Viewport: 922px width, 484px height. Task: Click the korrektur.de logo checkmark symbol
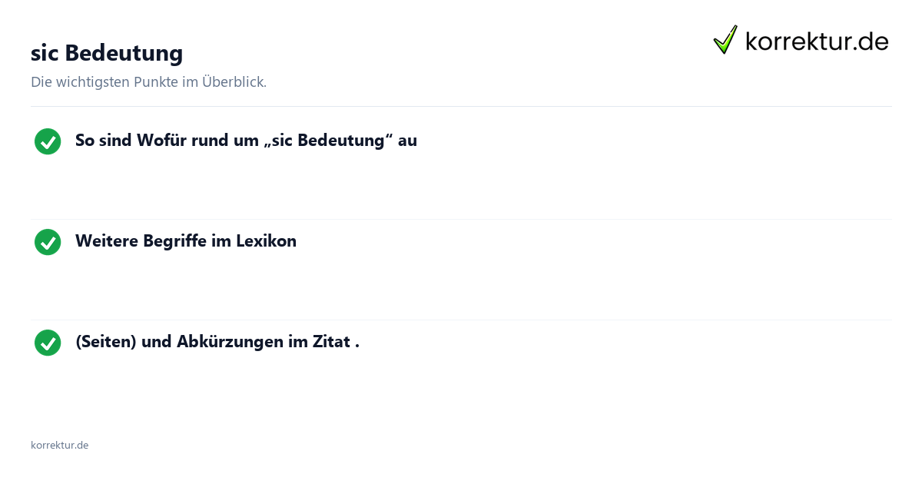(725, 39)
